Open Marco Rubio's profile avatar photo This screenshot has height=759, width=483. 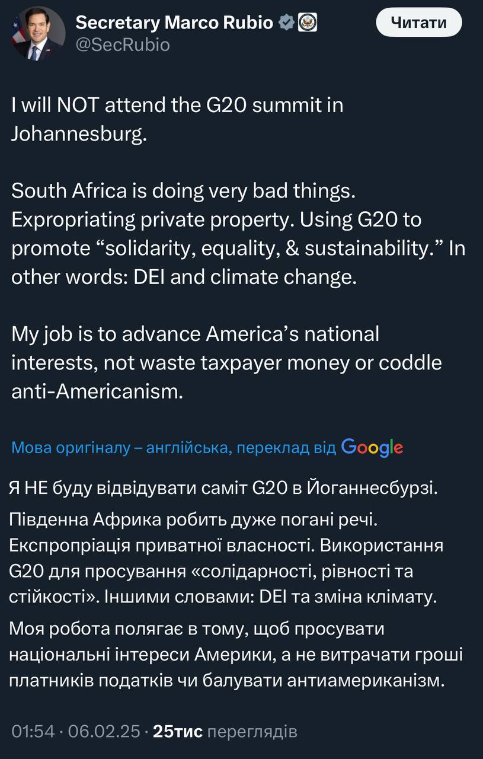38,33
